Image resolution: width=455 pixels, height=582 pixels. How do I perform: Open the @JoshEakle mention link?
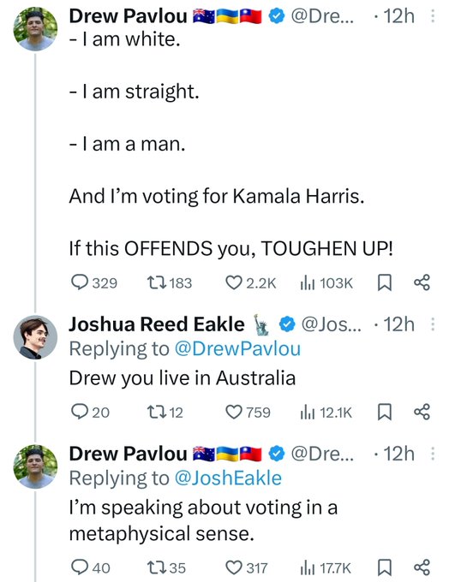(x=228, y=478)
